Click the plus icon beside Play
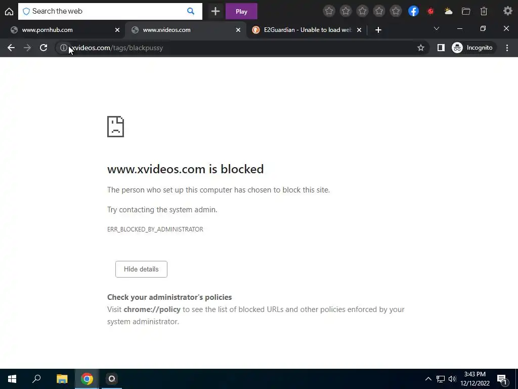 [215, 12]
